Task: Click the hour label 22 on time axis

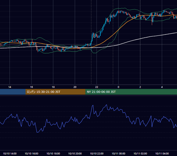Action: (97, 87)
